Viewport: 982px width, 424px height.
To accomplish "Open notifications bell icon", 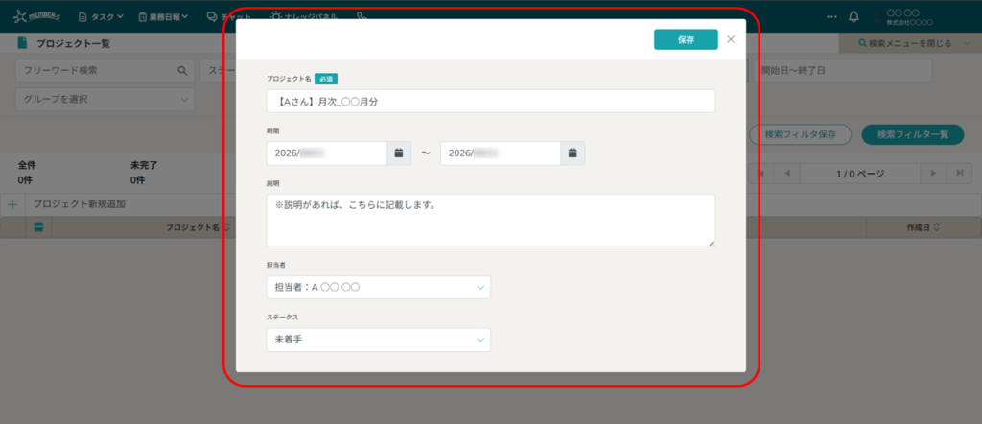I will pos(853,17).
